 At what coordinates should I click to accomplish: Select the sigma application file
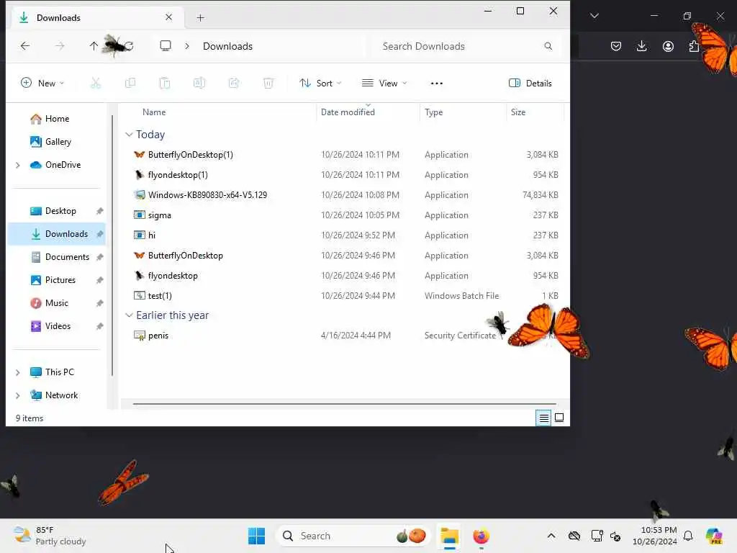pyautogui.click(x=159, y=215)
